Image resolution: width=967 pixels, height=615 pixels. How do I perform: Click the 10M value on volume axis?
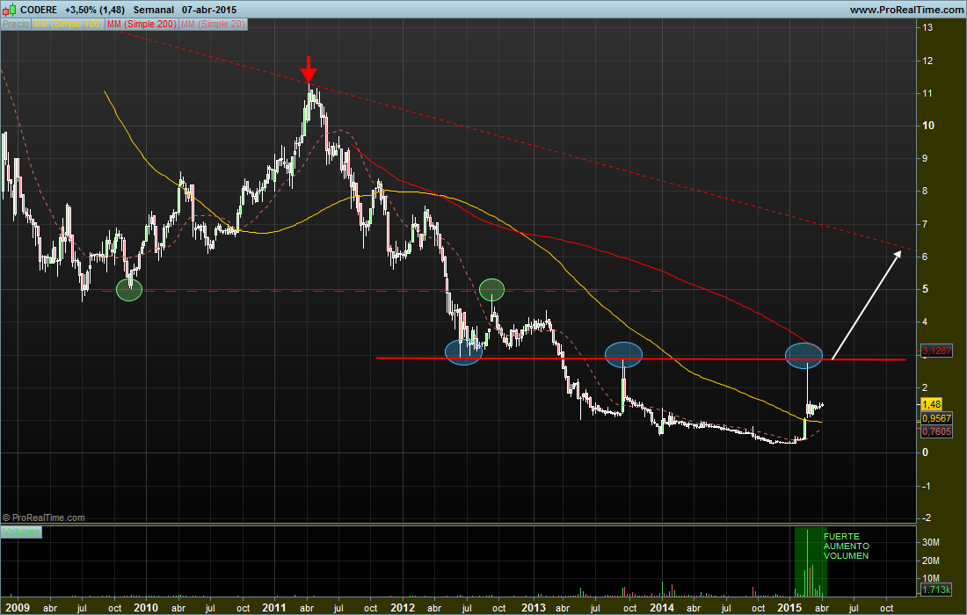[931, 579]
